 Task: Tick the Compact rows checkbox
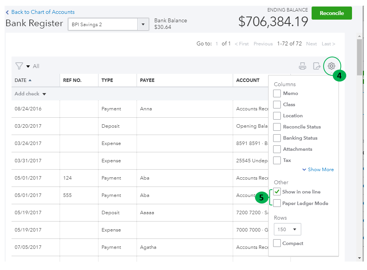[x=277, y=243]
